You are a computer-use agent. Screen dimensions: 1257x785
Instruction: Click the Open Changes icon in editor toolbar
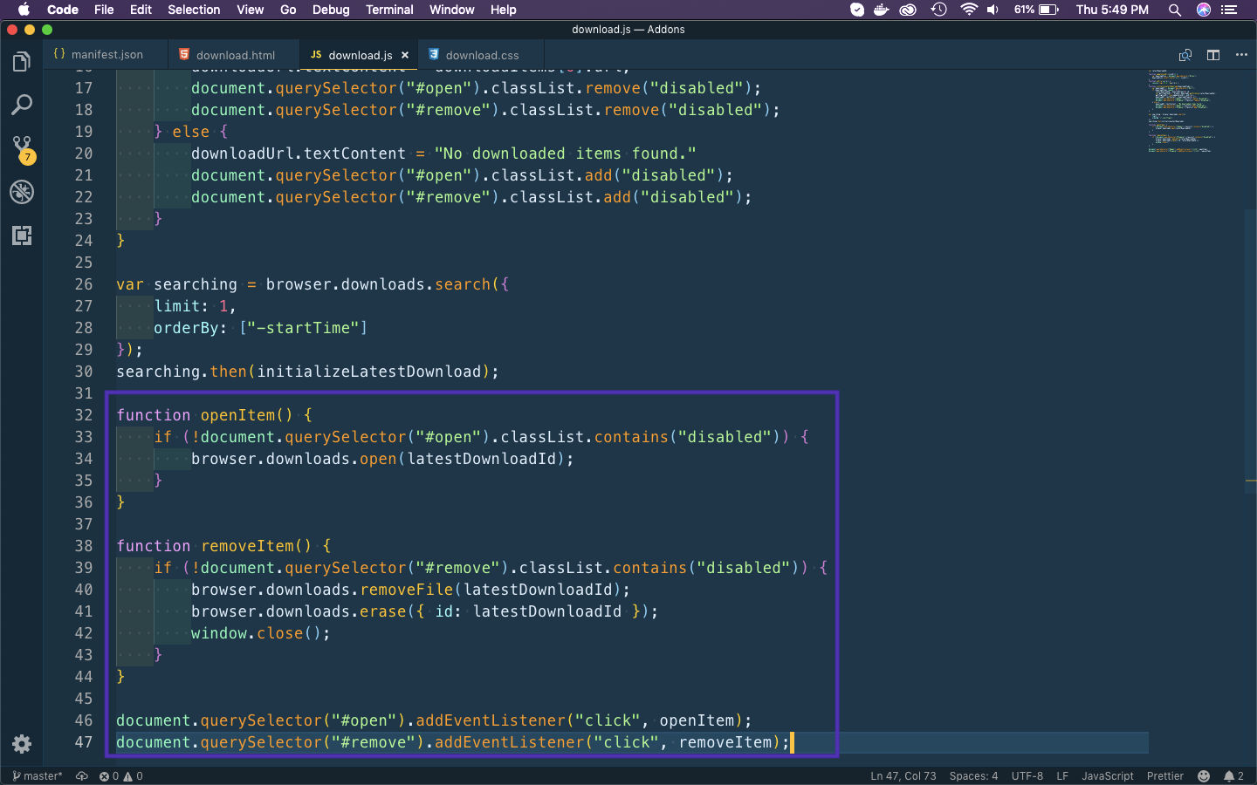click(x=1185, y=55)
